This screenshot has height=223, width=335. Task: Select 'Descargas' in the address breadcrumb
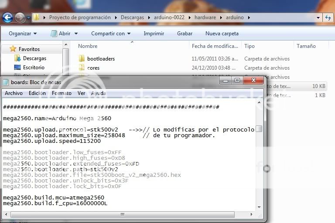point(132,17)
